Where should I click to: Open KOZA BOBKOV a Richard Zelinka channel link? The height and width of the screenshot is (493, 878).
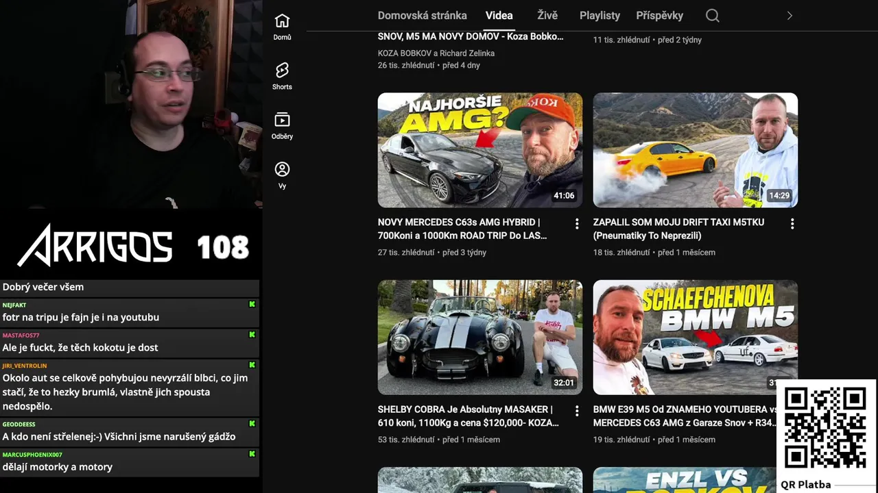tap(436, 53)
